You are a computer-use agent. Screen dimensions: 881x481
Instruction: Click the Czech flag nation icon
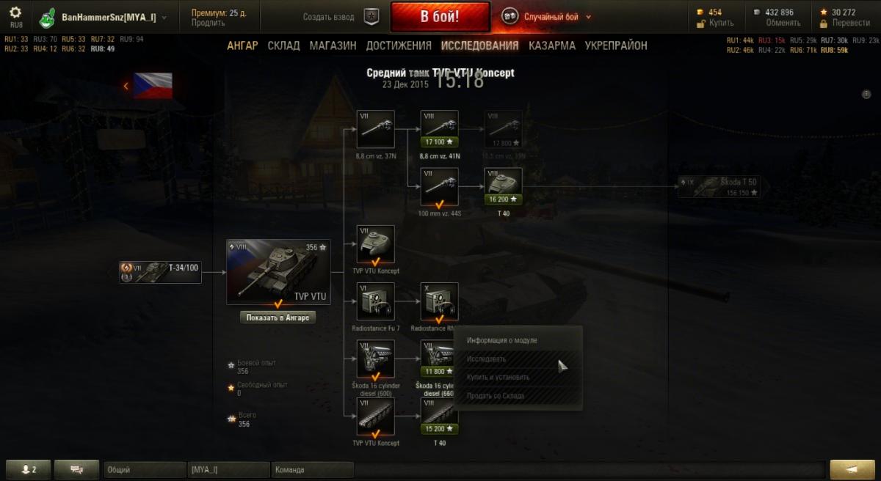pyautogui.click(x=153, y=86)
